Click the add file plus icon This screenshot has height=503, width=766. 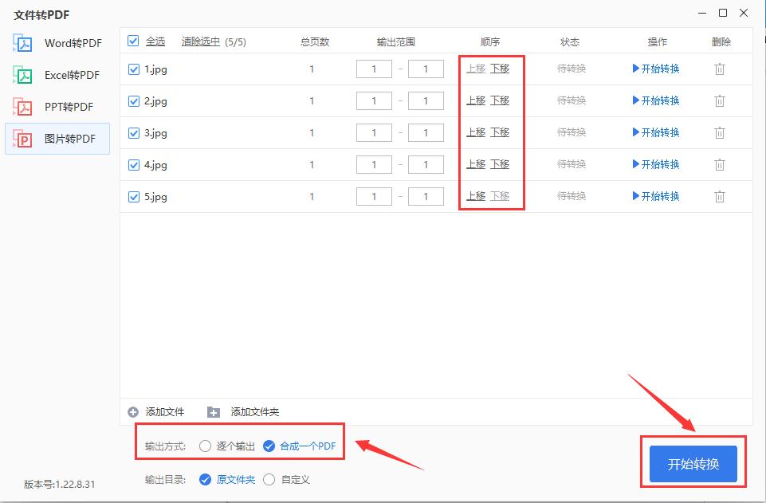point(132,412)
